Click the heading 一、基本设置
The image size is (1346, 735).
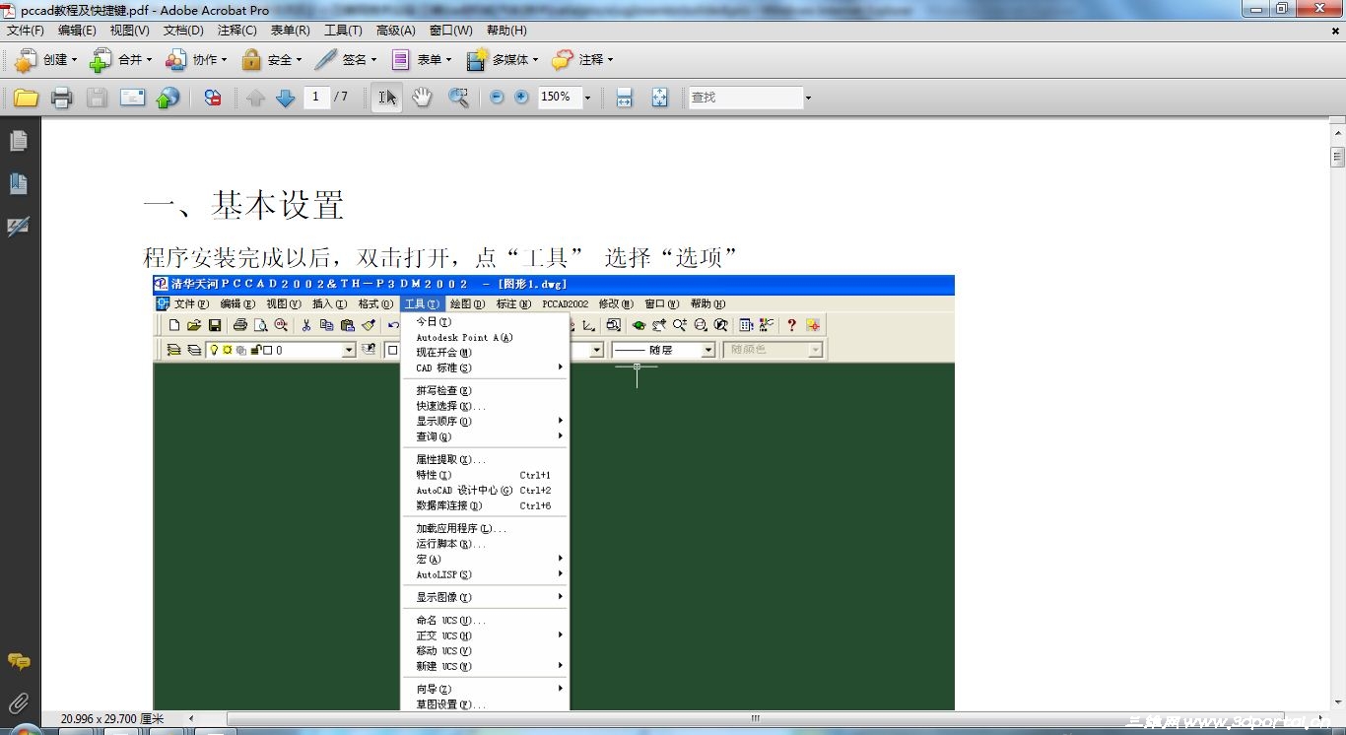[243, 205]
